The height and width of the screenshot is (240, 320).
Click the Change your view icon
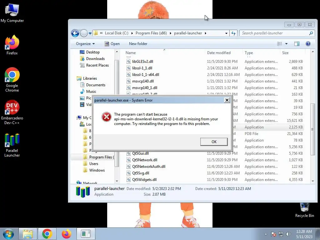(x=280, y=44)
